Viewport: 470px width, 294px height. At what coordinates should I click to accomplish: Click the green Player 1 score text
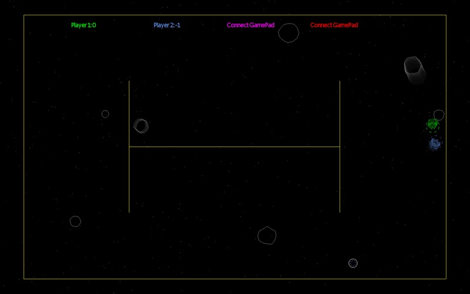83,25
